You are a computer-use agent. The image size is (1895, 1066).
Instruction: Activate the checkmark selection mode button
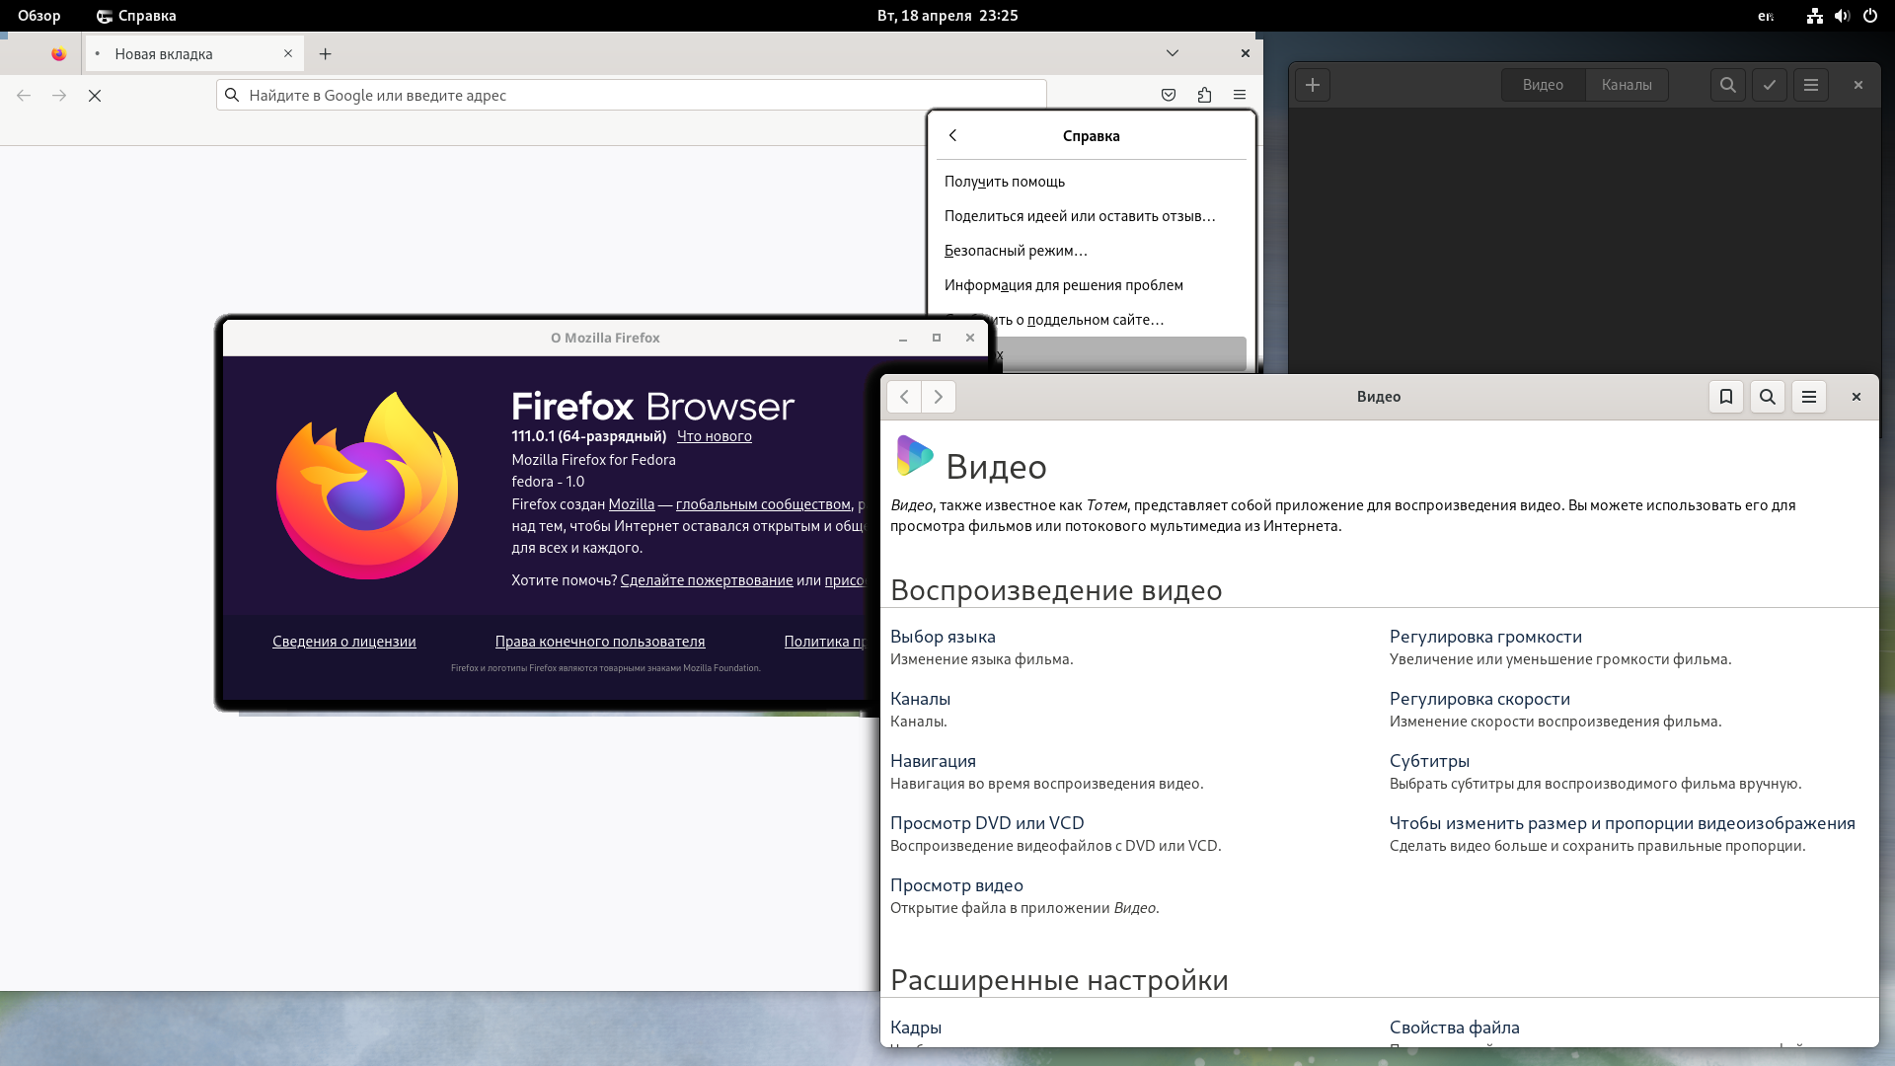(1770, 85)
